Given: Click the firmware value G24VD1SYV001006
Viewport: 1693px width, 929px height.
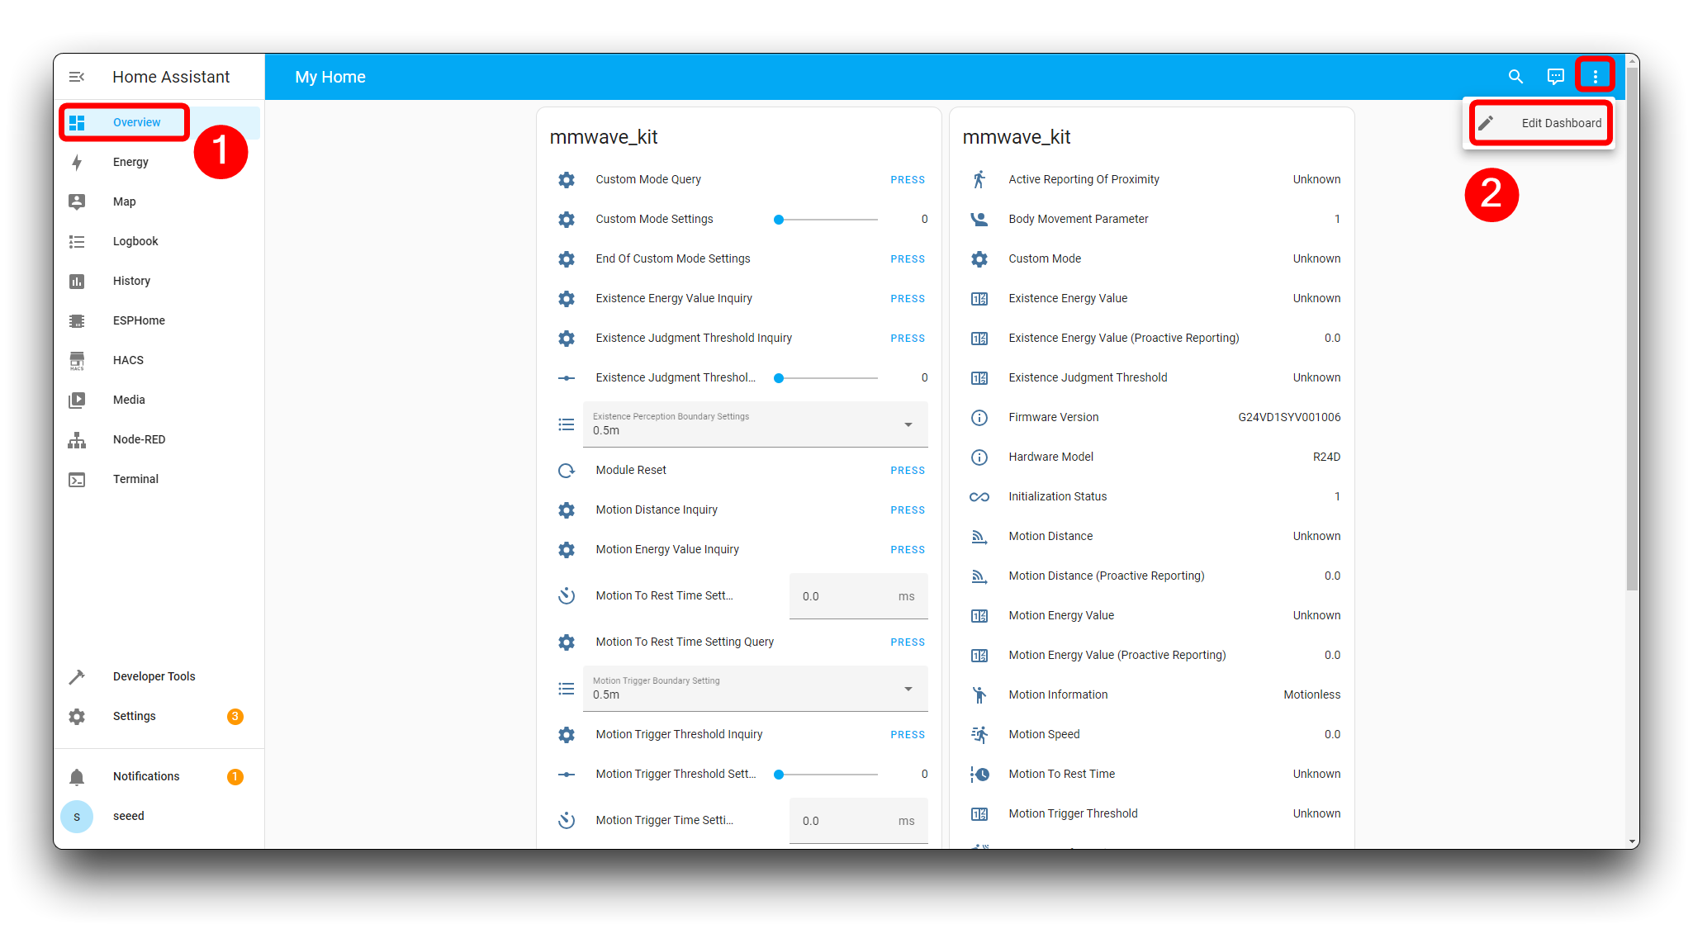Looking at the screenshot, I should (x=1289, y=417).
